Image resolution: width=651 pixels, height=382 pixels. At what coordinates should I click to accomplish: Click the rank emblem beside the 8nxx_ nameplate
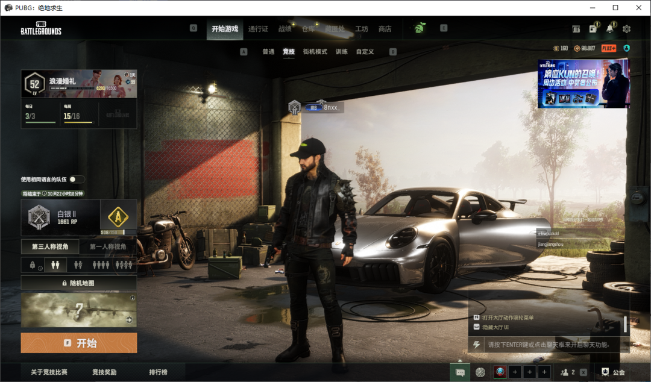[x=294, y=107]
